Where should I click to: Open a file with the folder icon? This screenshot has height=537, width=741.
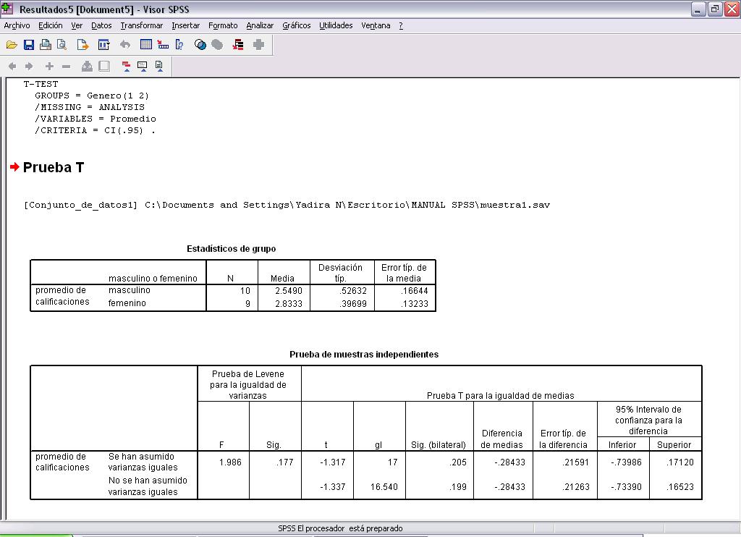pyautogui.click(x=12, y=45)
